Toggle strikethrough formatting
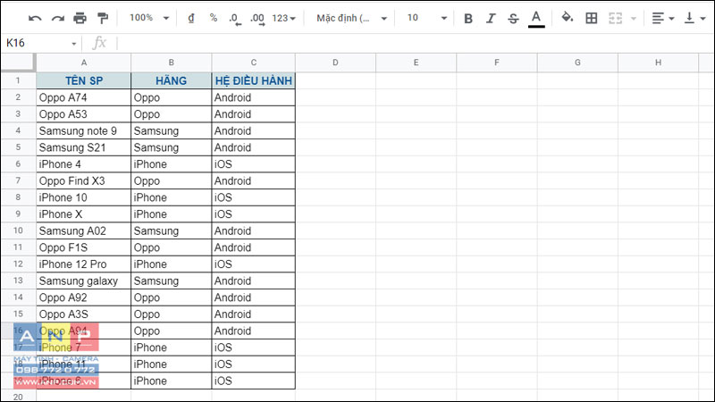The height and width of the screenshot is (402, 715). click(513, 19)
